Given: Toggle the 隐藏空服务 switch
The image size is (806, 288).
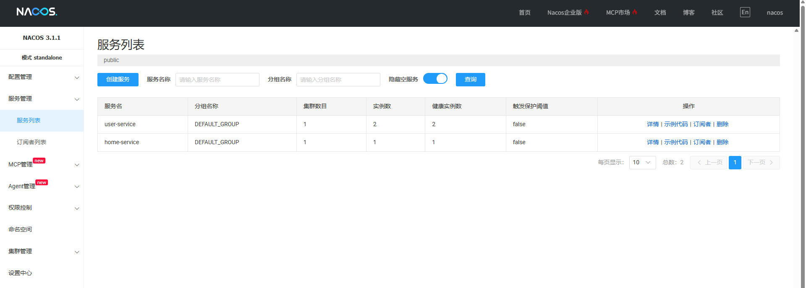Looking at the screenshot, I should [435, 79].
